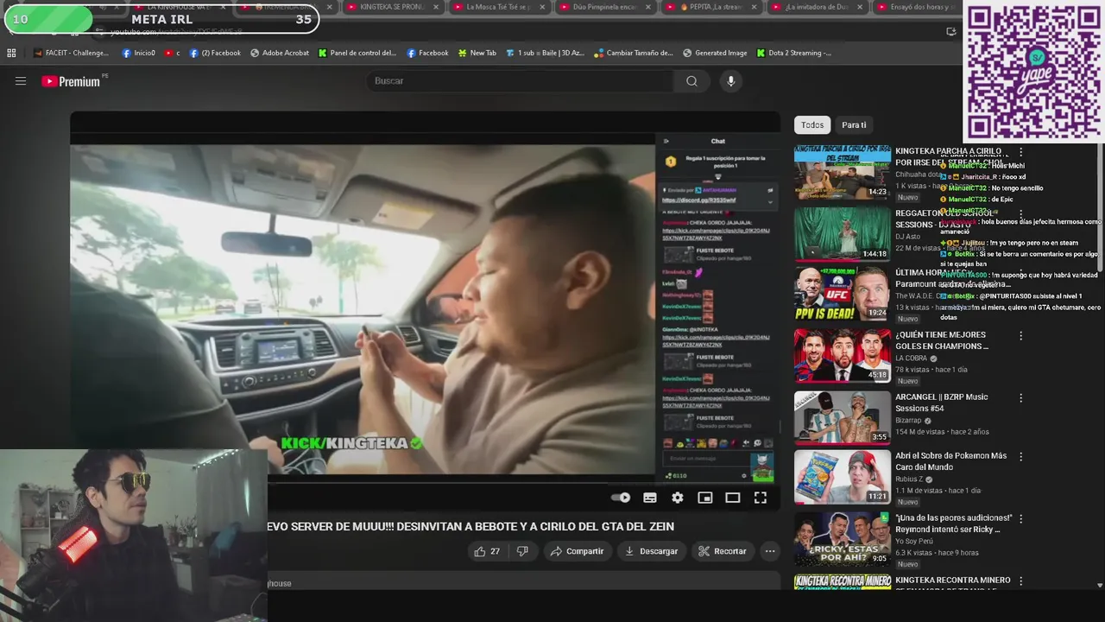Open the Dota 2 Streaming bookmark
Screen dimensions: 1105x622
[793, 53]
